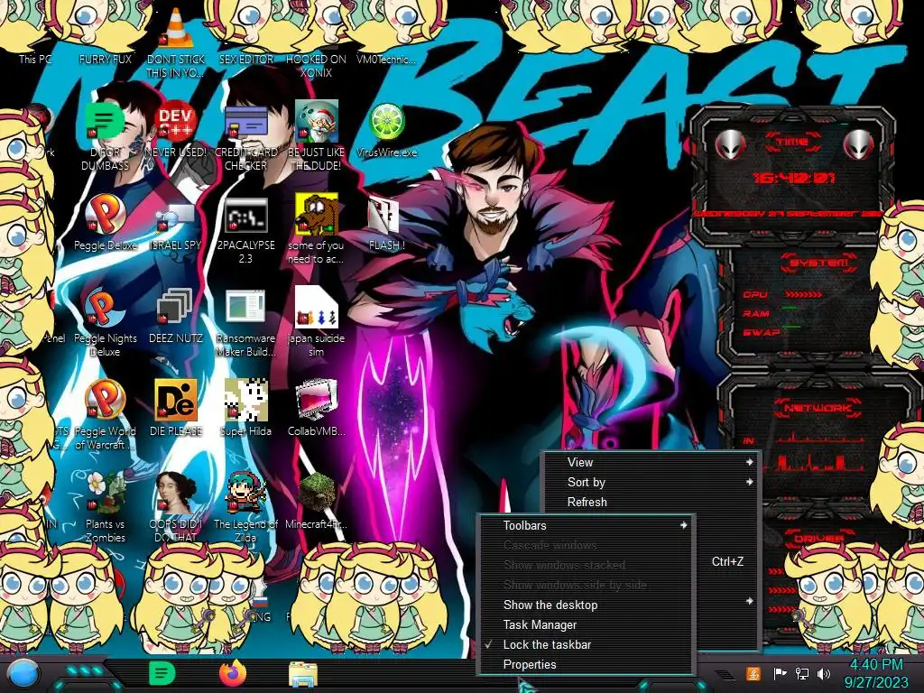Open the HOOKED ON XONIX shortcut
Viewport: 924px width, 693px height.
pyautogui.click(x=317, y=65)
